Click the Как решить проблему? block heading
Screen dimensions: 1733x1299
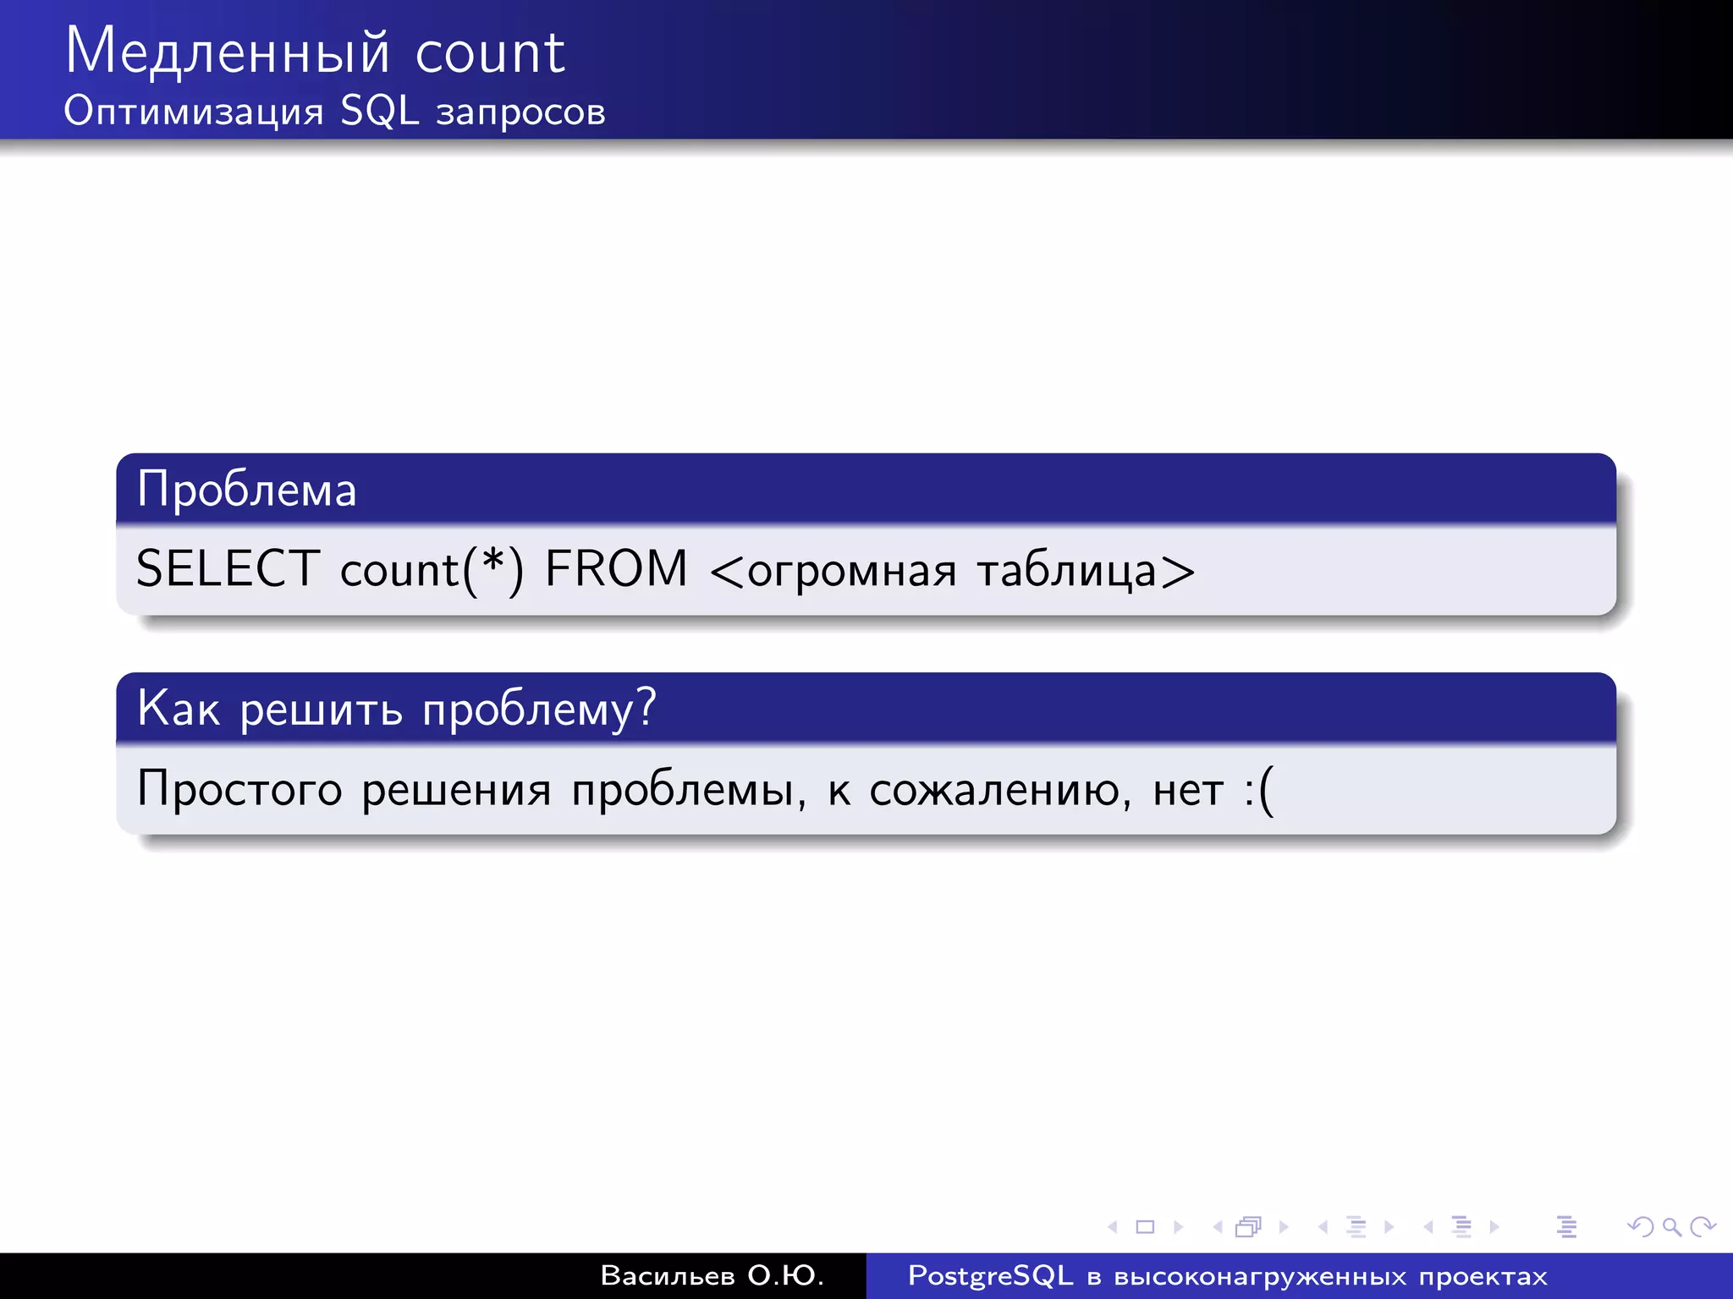[397, 708]
